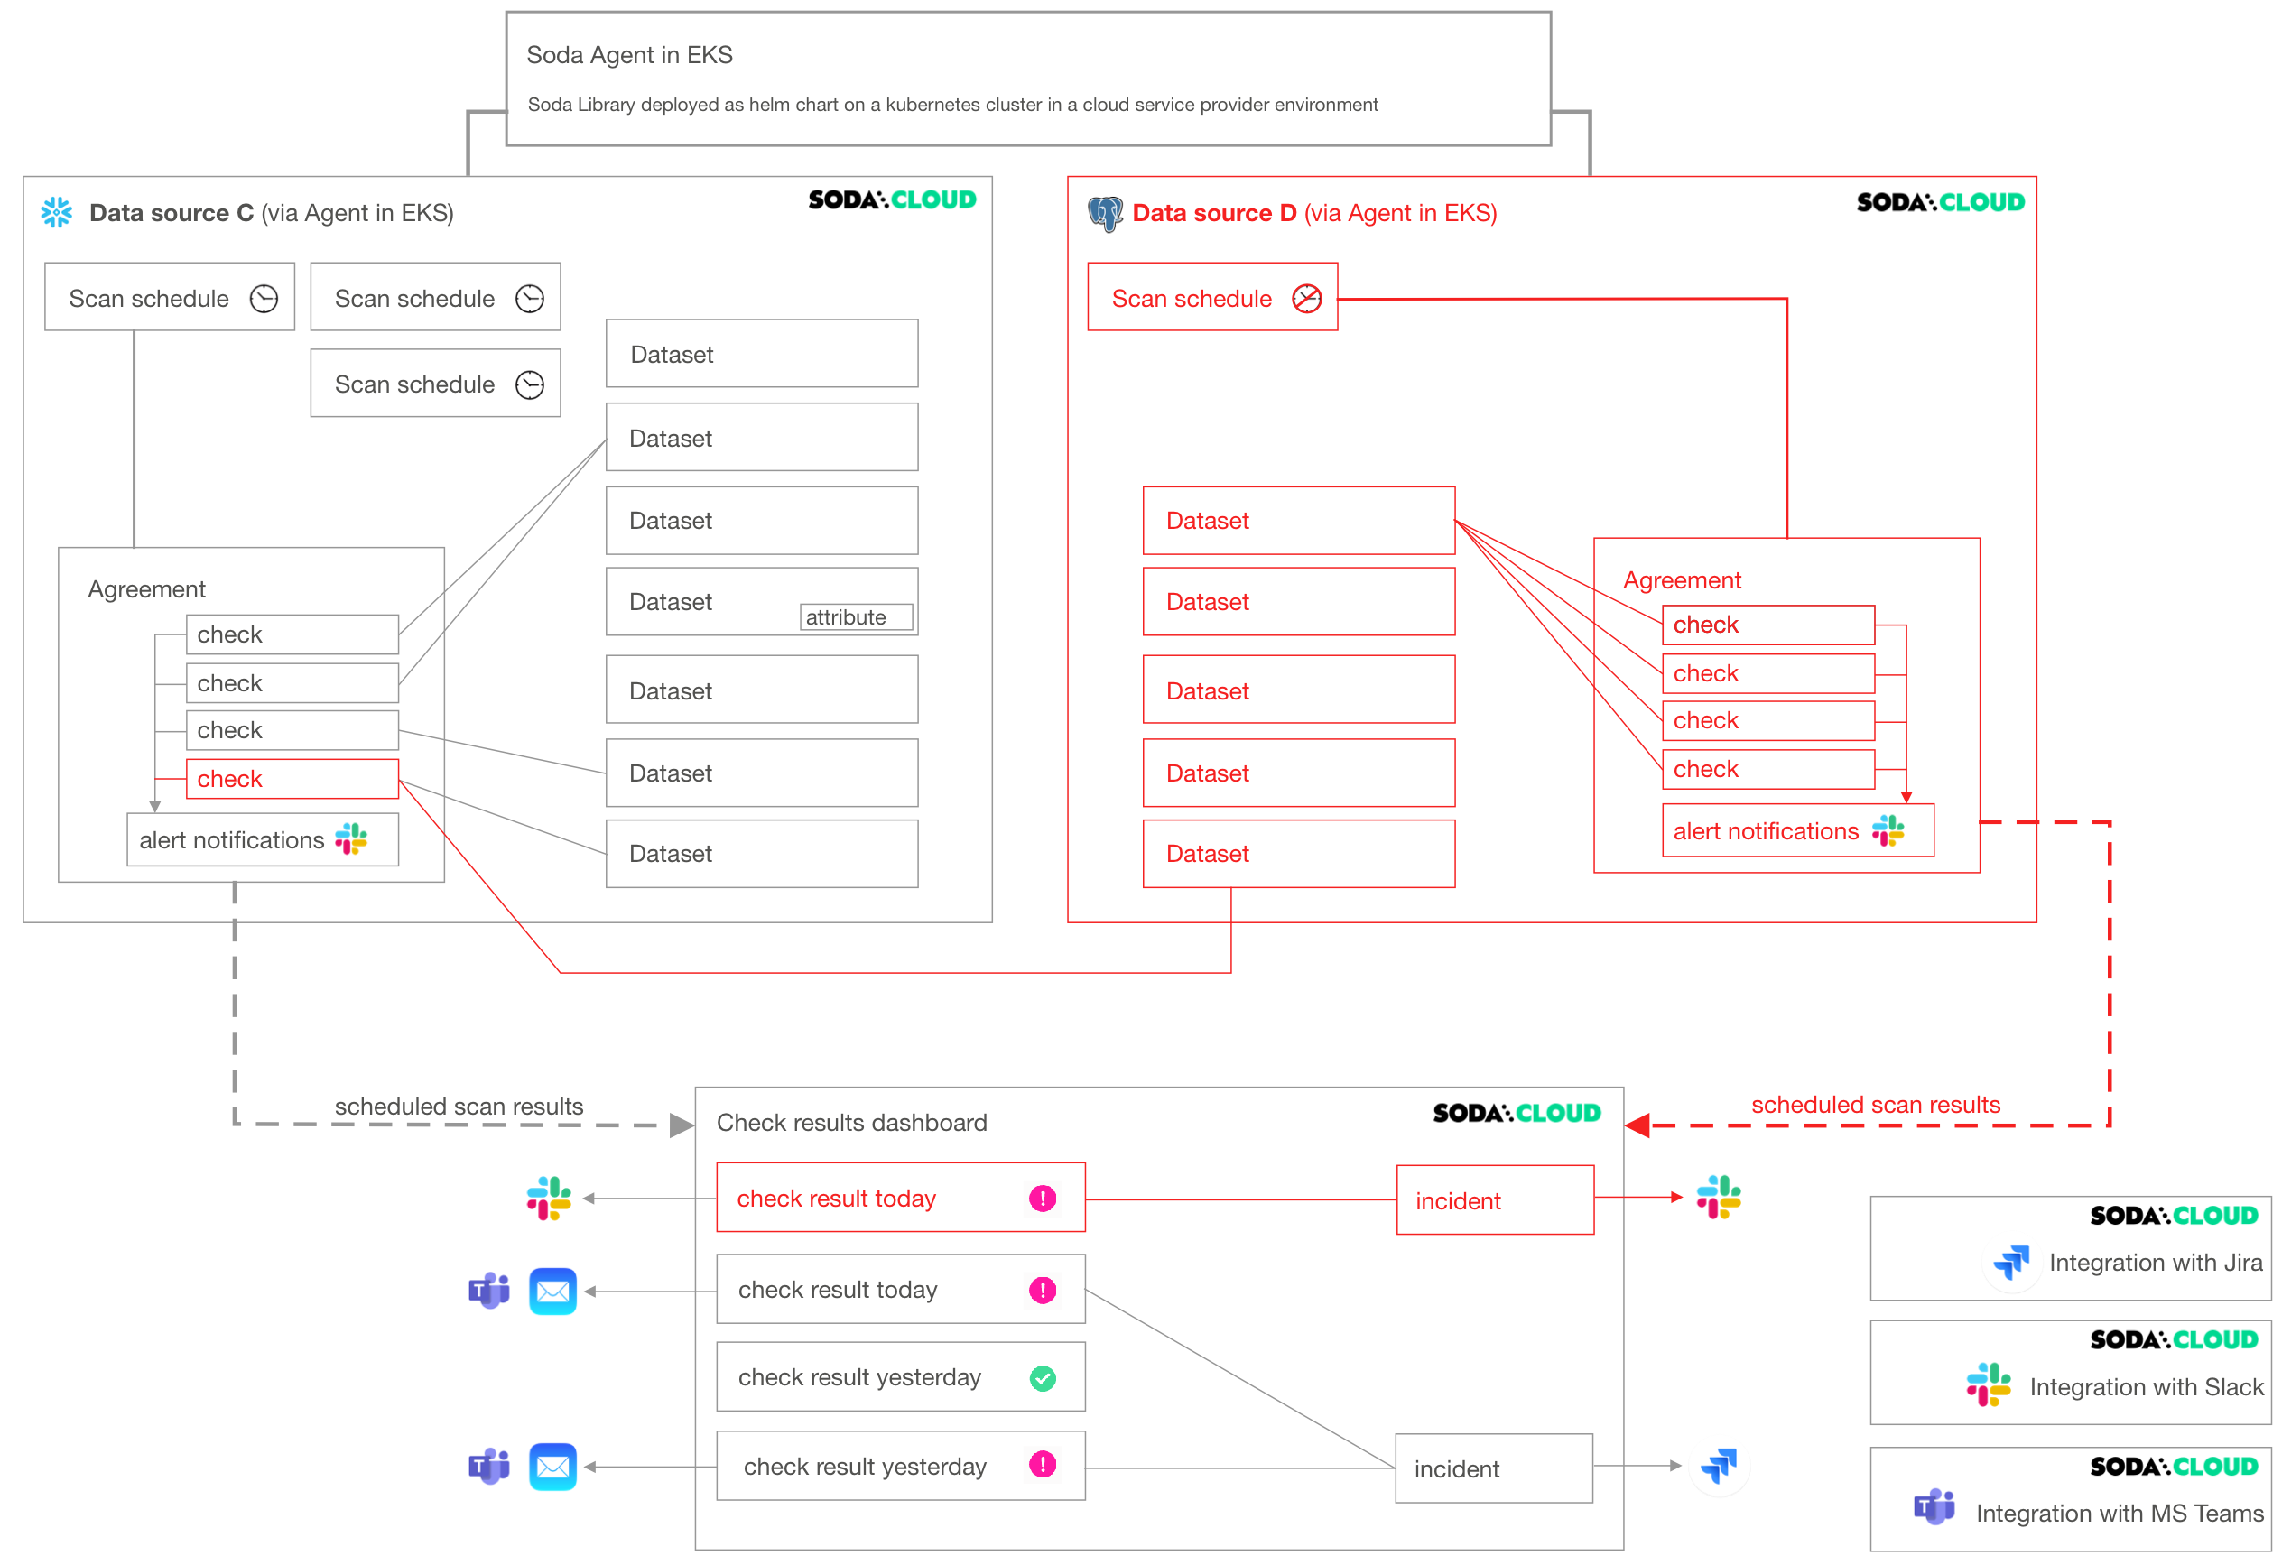Click the Slack icon right of the red incident box
This screenshot has height=1565, width=2282.
pyautogui.click(x=1719, y=1197)
